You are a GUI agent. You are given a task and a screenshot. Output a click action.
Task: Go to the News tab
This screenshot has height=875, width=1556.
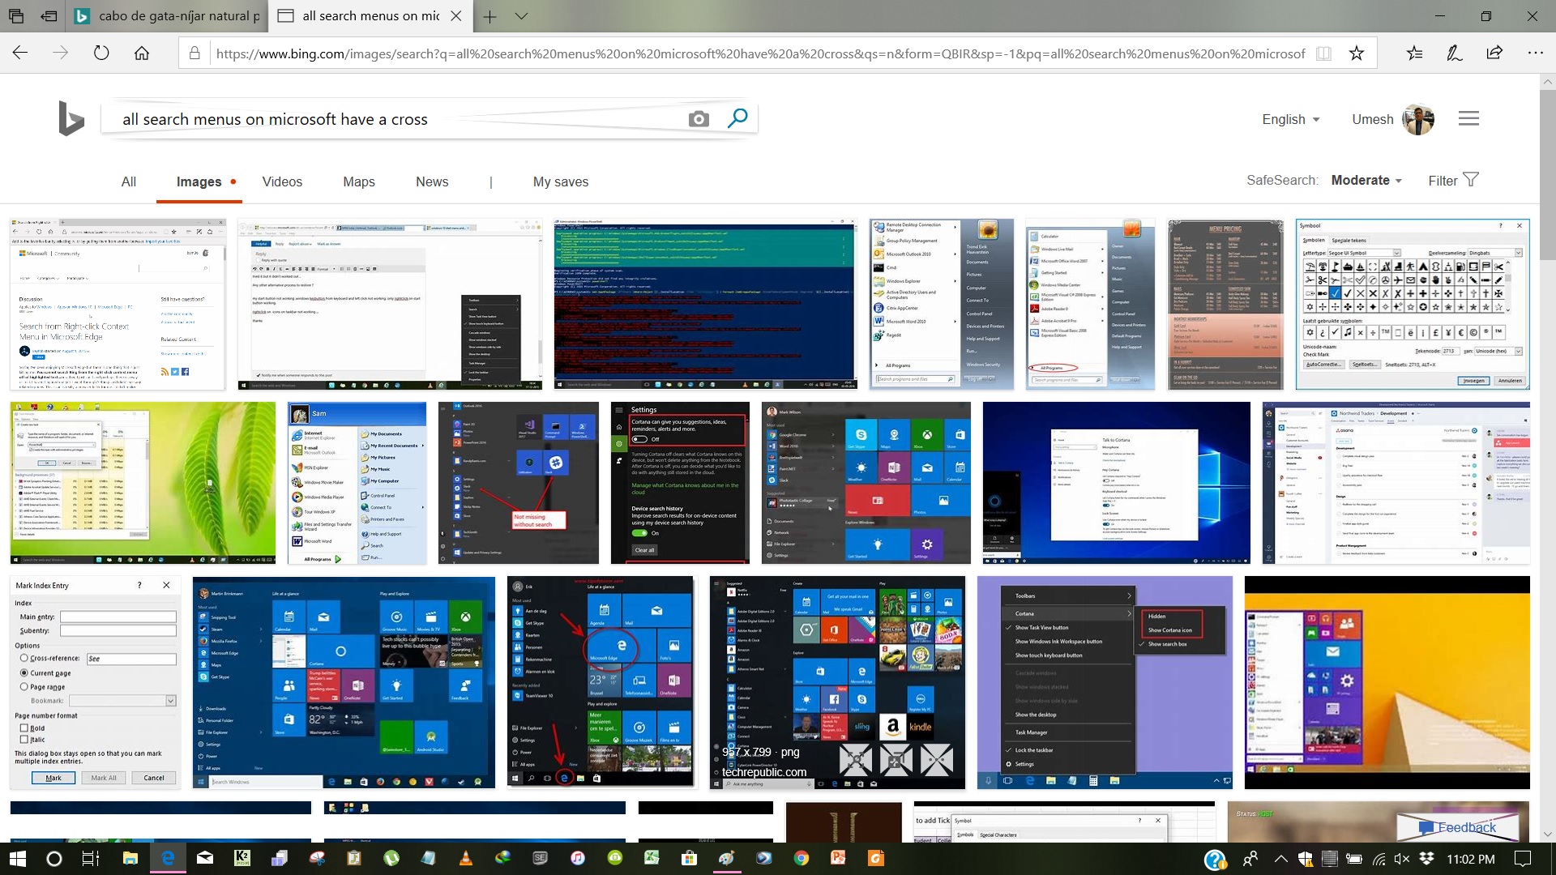tap(432, 181)
